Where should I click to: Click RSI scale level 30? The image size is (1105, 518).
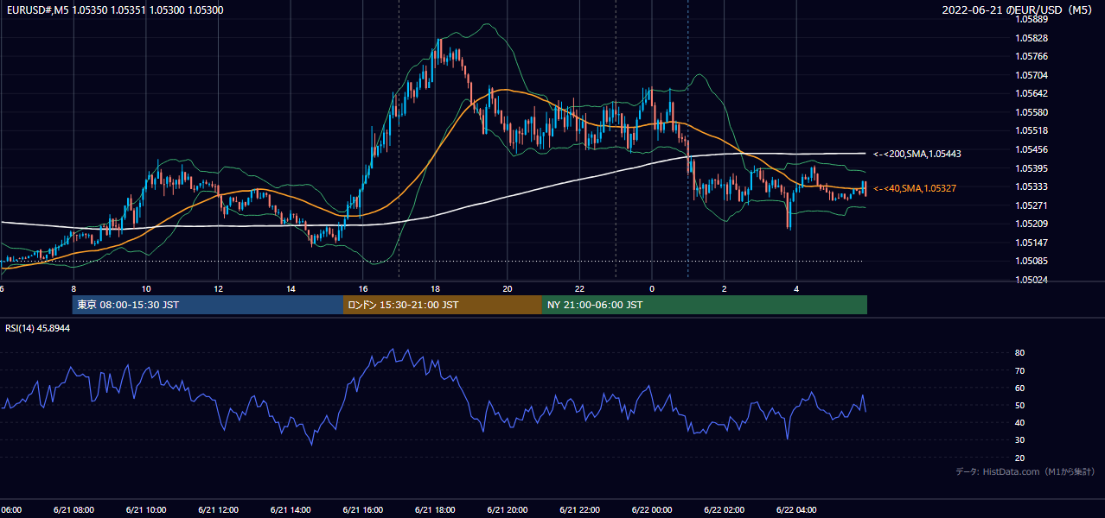[x=1019, y=440]
